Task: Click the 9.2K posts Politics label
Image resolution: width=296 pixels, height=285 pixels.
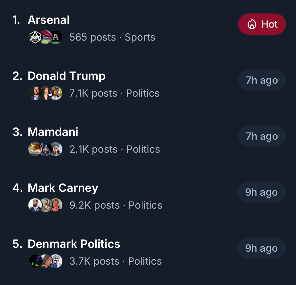Action: tap(116, 205)
